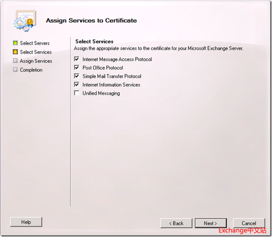The image size is (272, 237).
Task: Go back with the Back button
Action: [176, 223]
